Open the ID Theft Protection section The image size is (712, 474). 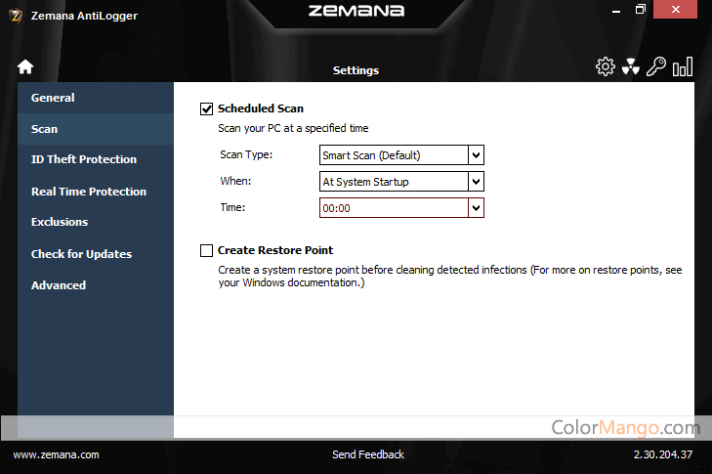[x=84, y=159]
